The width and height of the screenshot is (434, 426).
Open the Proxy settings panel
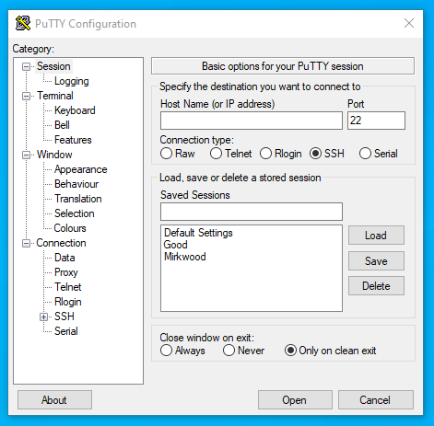click(x=66, y=272)
